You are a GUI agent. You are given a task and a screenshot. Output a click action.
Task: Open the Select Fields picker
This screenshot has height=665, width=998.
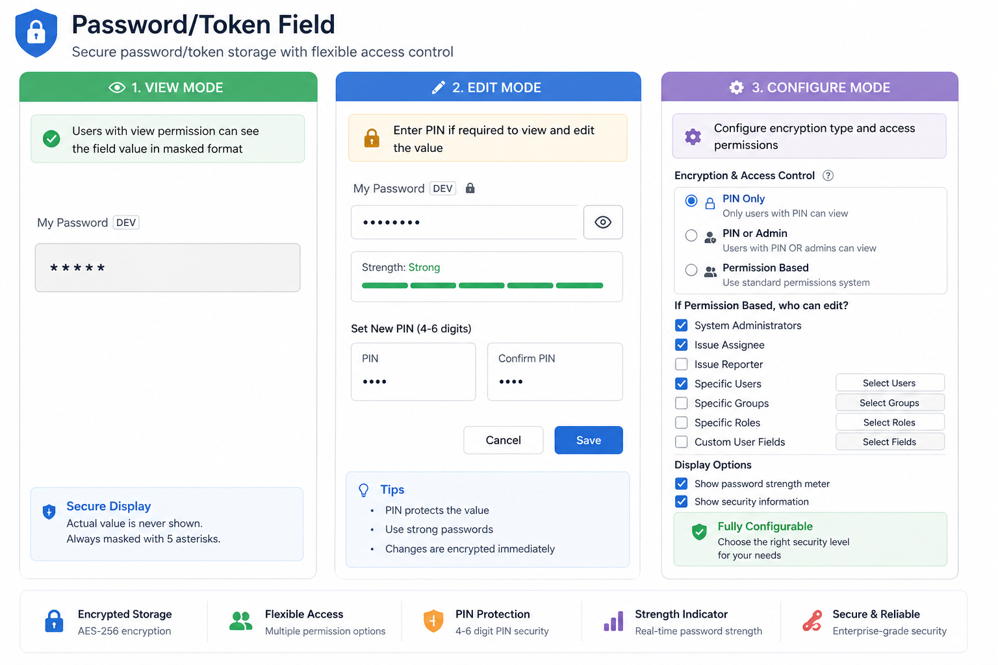pos(889,442)
